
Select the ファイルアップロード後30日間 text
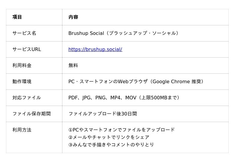pos(103,114)
